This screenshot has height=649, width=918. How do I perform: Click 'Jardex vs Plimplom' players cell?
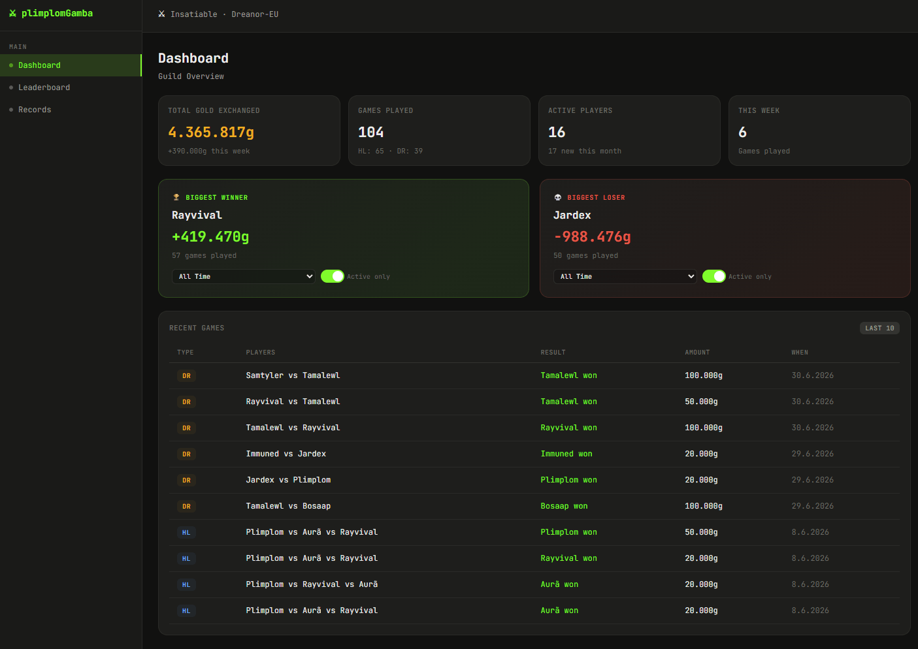point(288,480)
